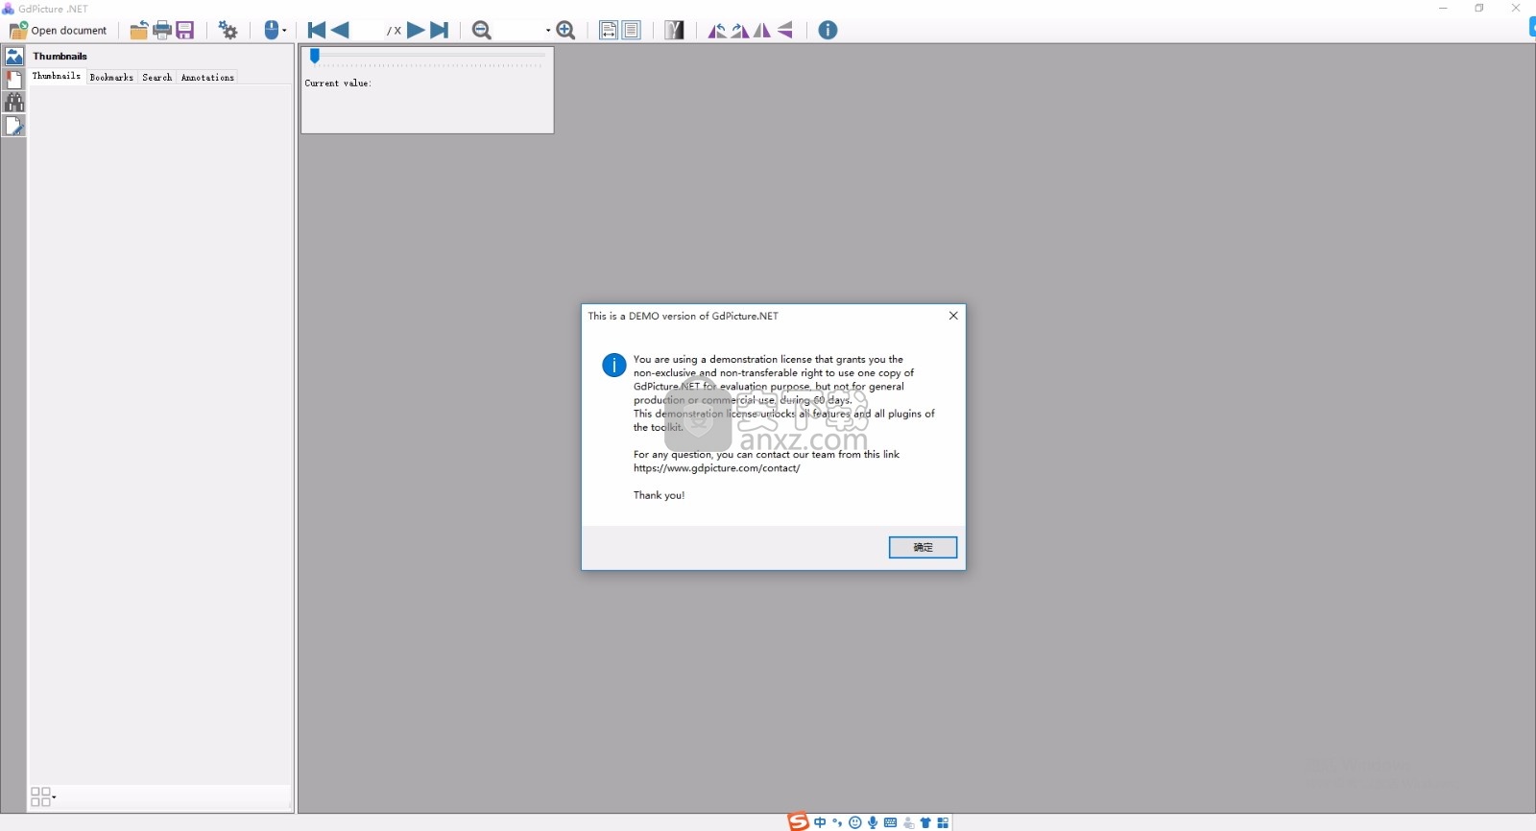Open the IME toolbox grid icon
Image resolution: width=1536 pixels, height=831 pixels.
pos(943,822)
